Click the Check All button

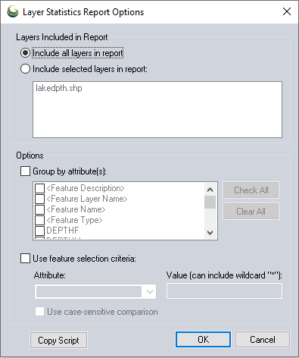(x=251, y=190)
